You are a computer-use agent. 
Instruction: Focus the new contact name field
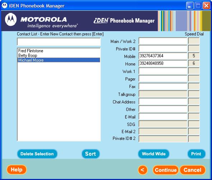pyautogui.click(x=59, y=42)
